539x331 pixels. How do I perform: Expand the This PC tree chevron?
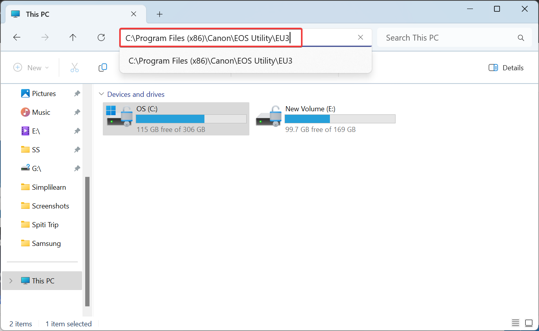point(11,281)
